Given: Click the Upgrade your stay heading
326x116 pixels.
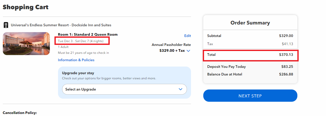Looking at the screenshot, I should click(x=78, y=73).
